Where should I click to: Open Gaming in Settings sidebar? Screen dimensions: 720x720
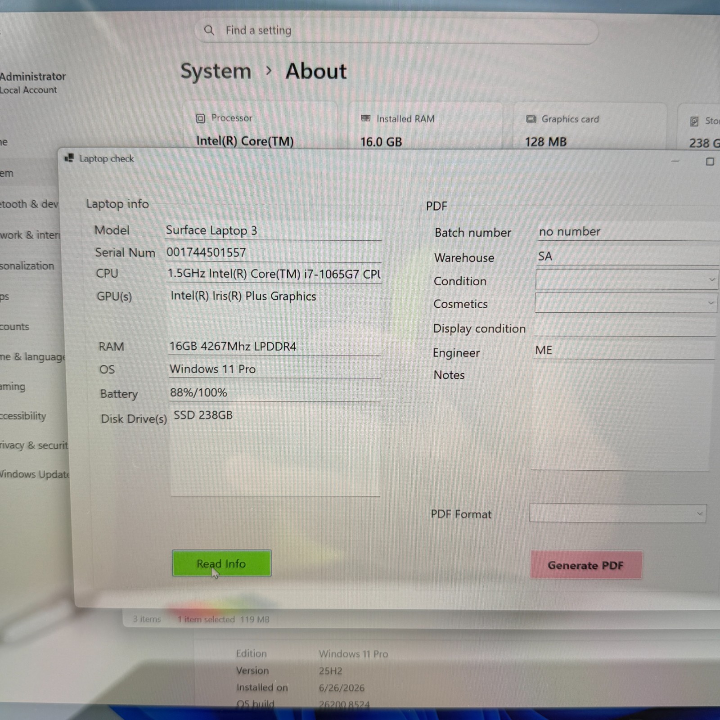[13, 387]
